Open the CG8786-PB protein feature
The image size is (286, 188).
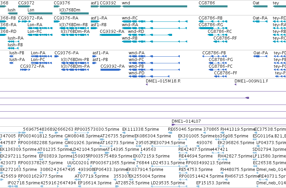[214, 56]
